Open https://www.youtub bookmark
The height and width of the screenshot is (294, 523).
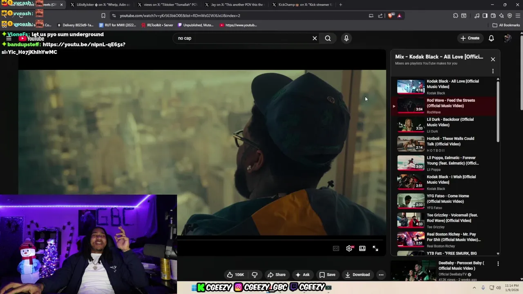pos(238,25)
